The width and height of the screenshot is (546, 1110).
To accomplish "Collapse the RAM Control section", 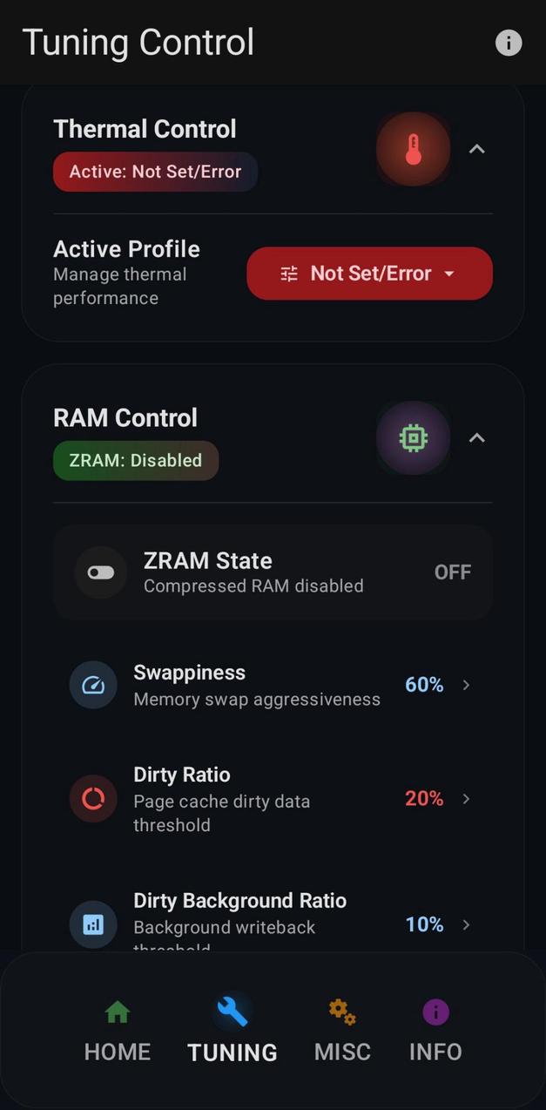I will pos(476,438).
